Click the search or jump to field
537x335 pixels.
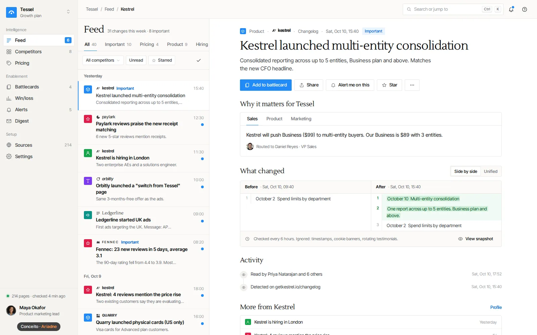click(x=453, y=9)
